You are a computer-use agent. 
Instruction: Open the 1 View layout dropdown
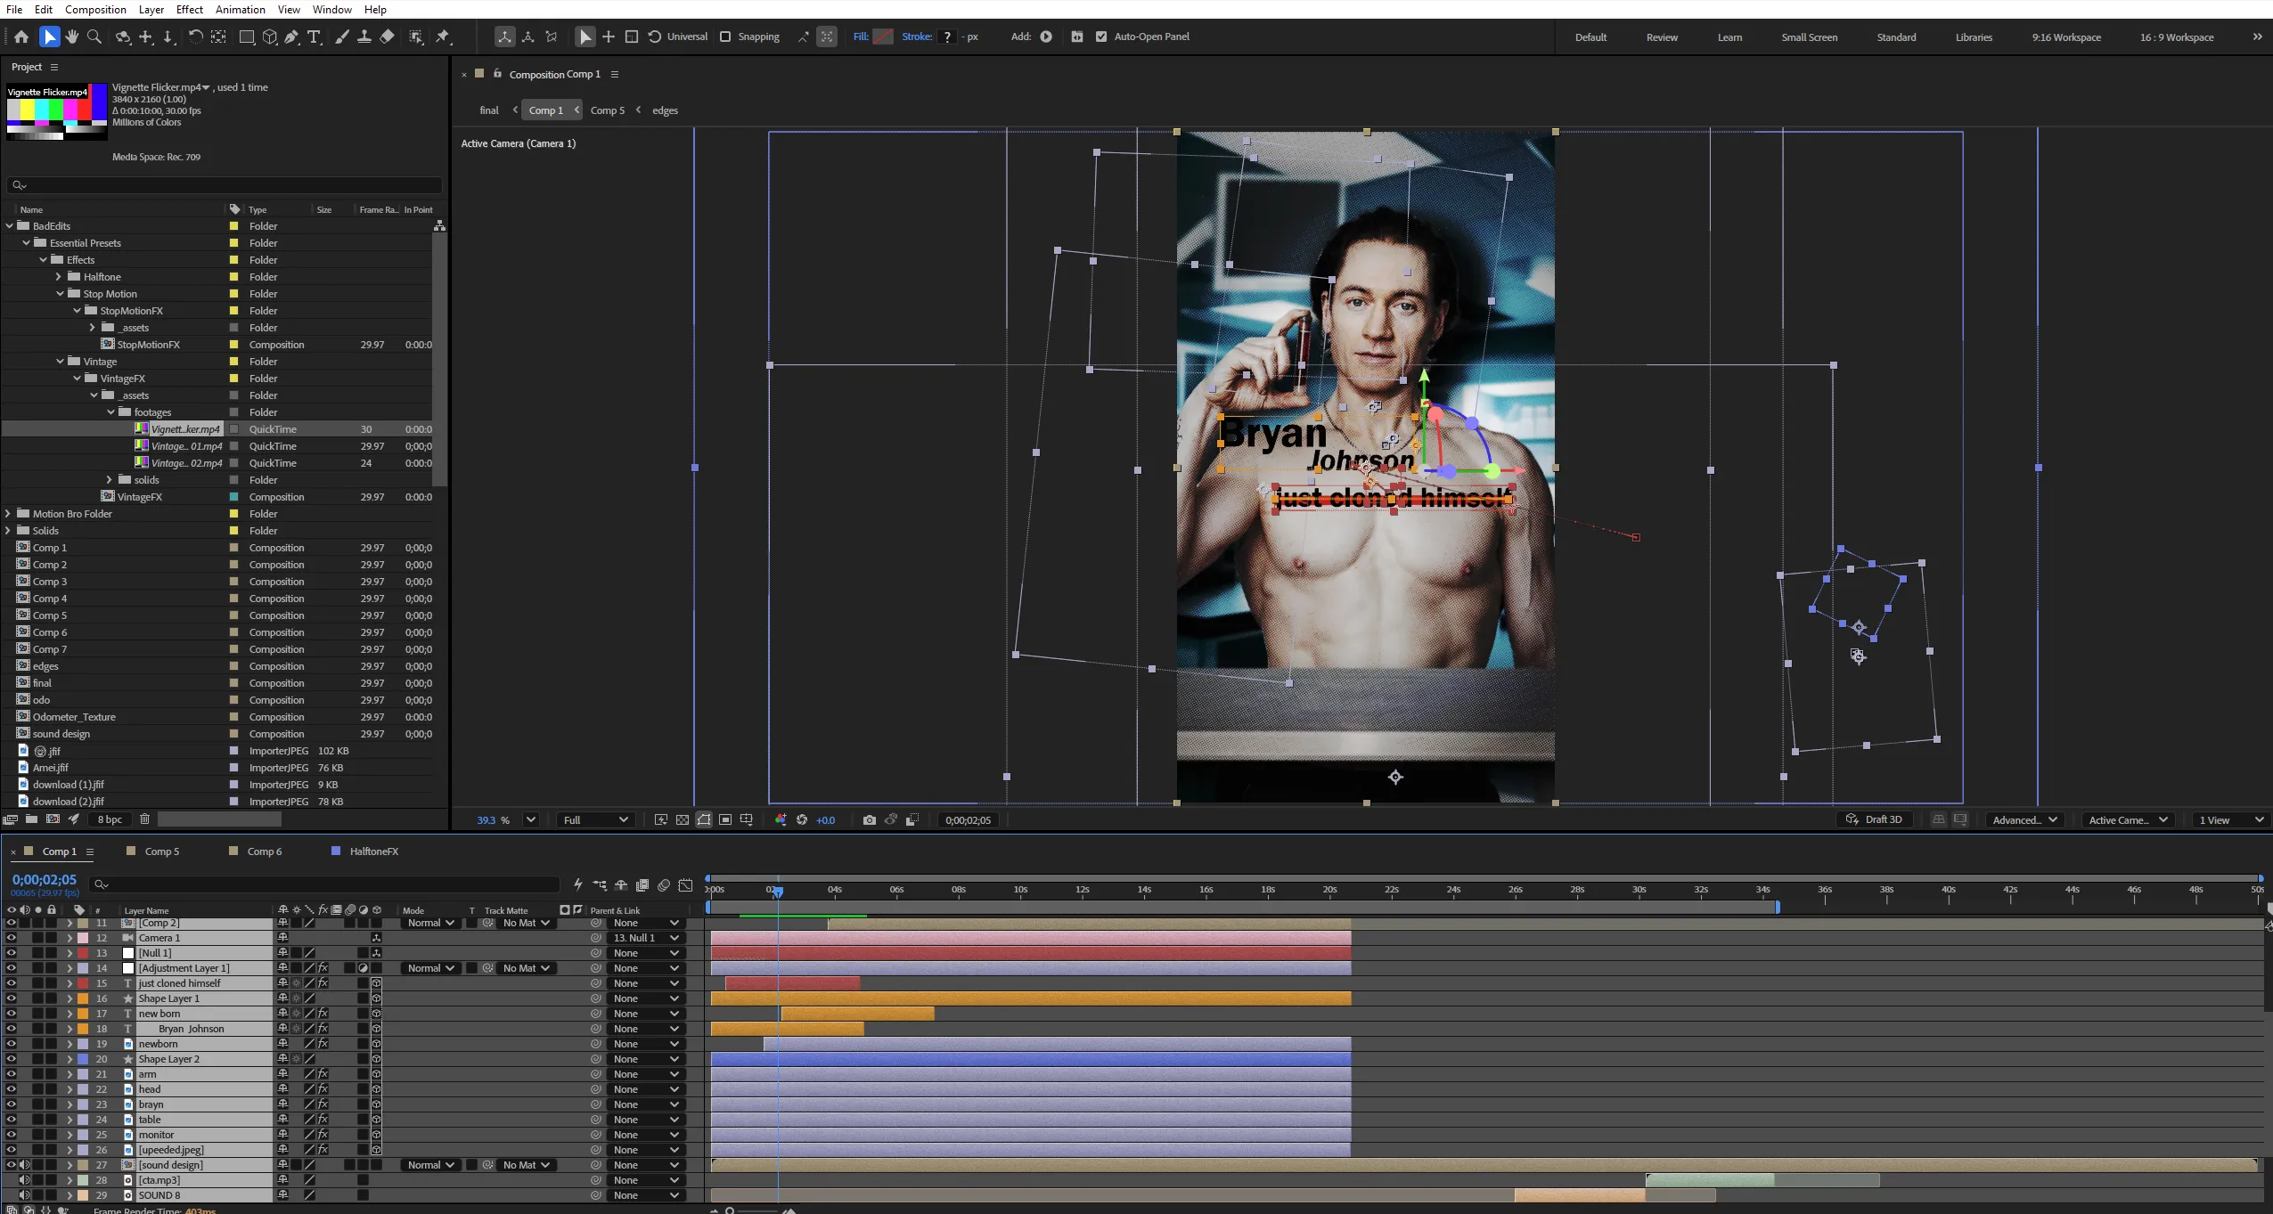tap(2230, 820)
